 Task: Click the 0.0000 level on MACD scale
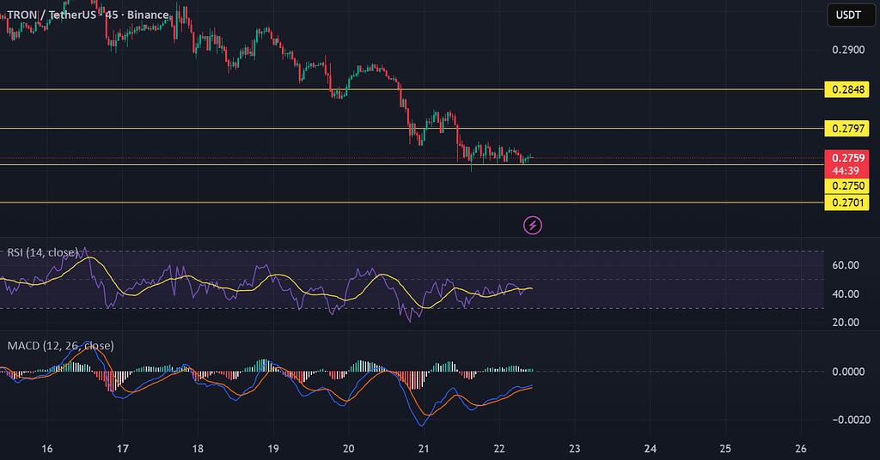pyautogui.click(x=846, y=372)
